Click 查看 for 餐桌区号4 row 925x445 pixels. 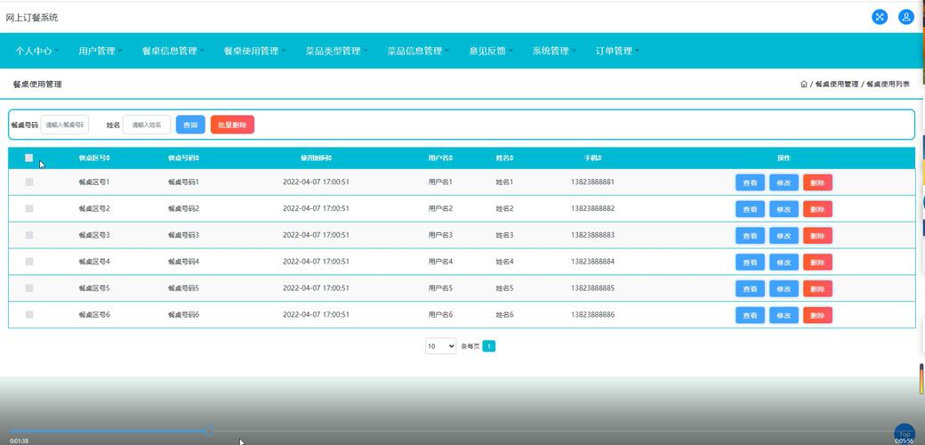(x=750, y=262)
